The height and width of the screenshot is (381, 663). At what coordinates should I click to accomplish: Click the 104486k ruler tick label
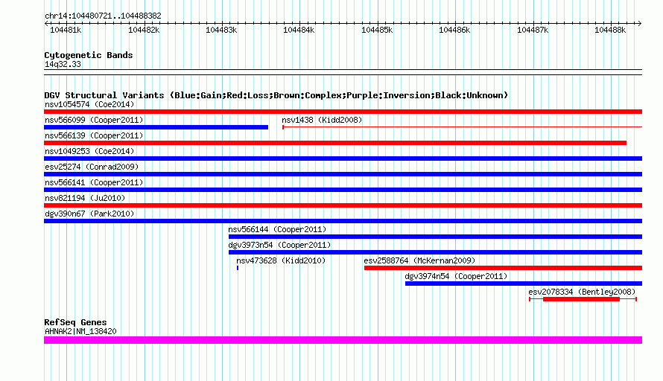[454, 30]
